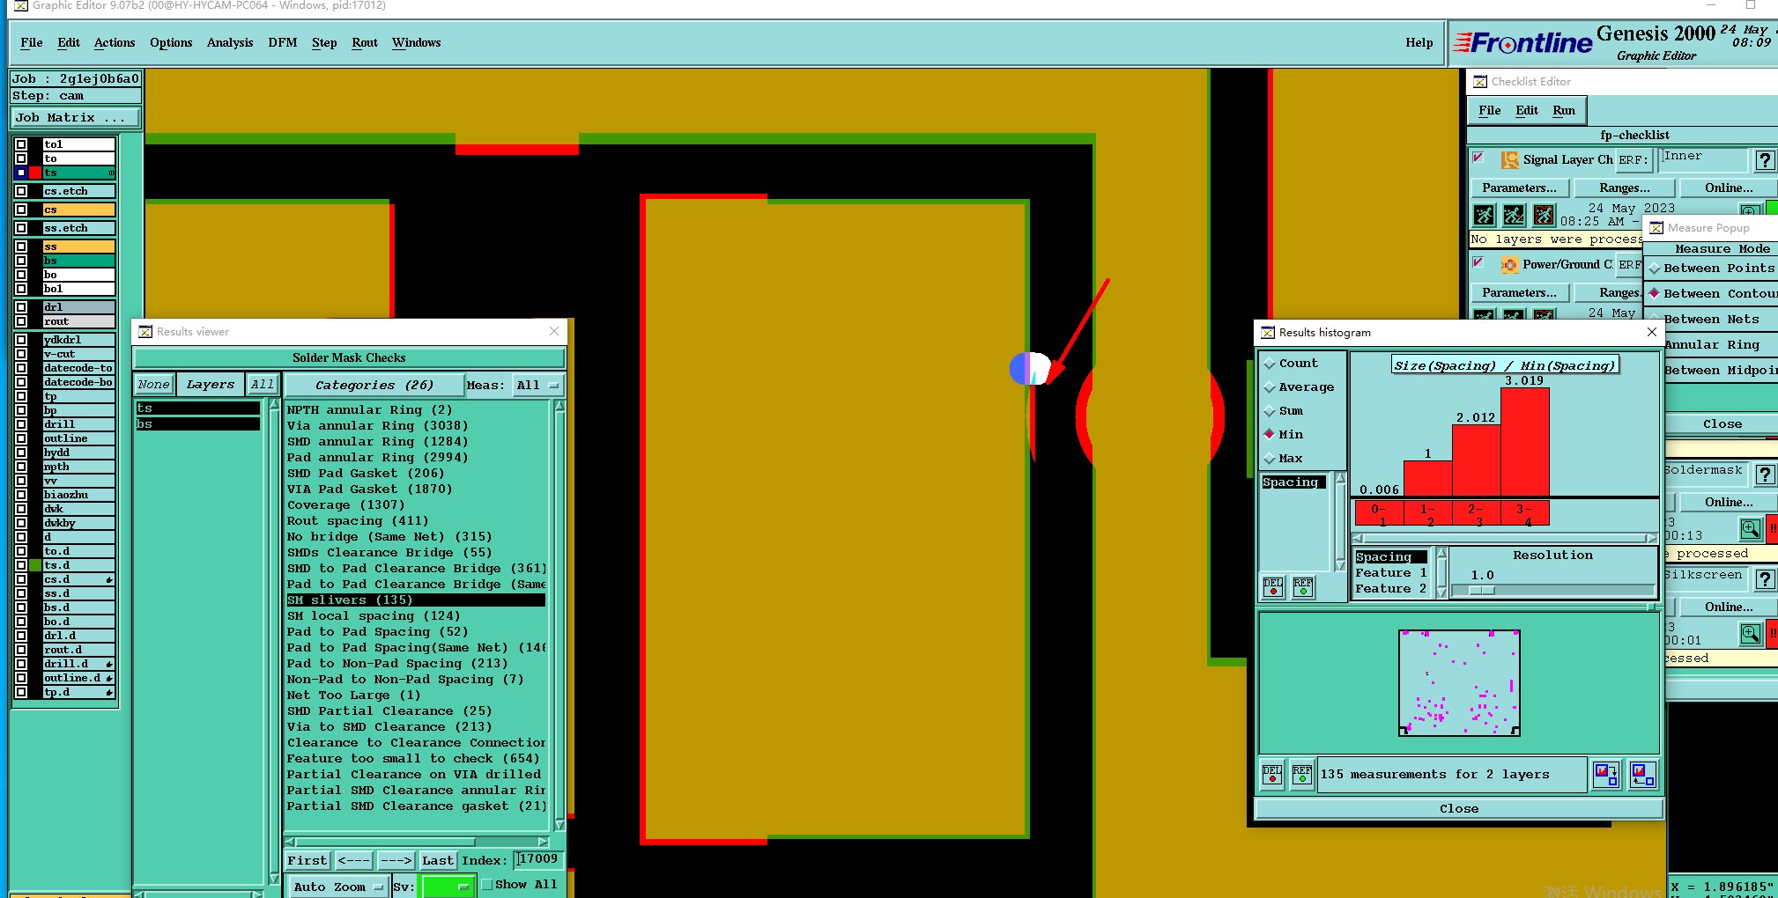
Task: Open the Job Matrix button
Action: click(75, 117)
